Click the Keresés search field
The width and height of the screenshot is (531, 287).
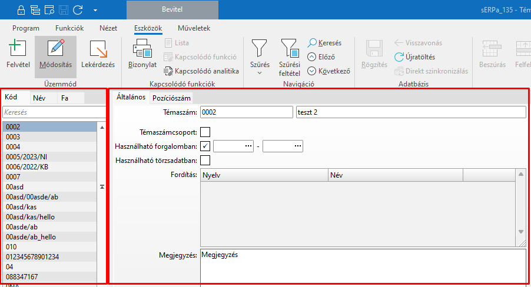pos(54,112)
